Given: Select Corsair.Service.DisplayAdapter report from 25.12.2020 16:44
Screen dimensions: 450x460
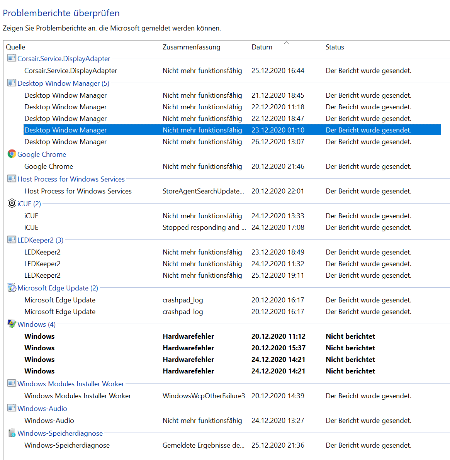Looking at the screenshot, I should (232, 71).
